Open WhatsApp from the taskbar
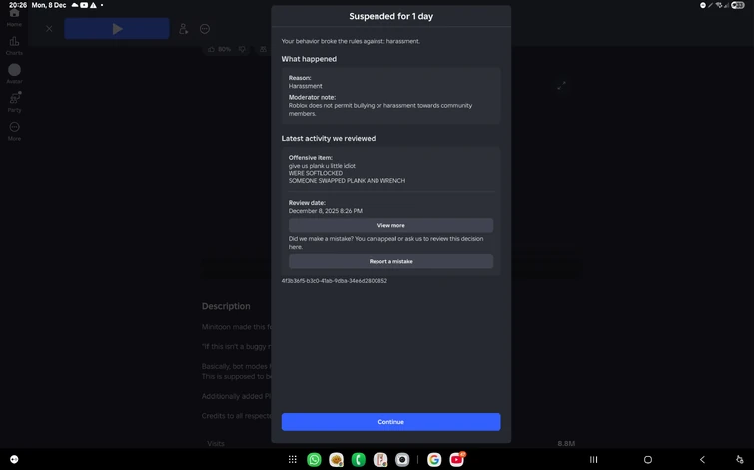Image resolution: width=754 pixels, height=470 pixels. click(314, 460)
